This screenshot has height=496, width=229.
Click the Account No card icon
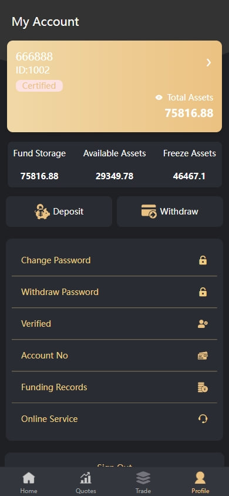(x=203, y=356)
